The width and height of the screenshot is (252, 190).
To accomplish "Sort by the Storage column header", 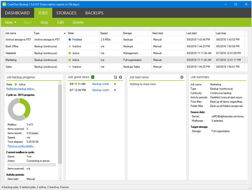I will click(x=137, y=33).
